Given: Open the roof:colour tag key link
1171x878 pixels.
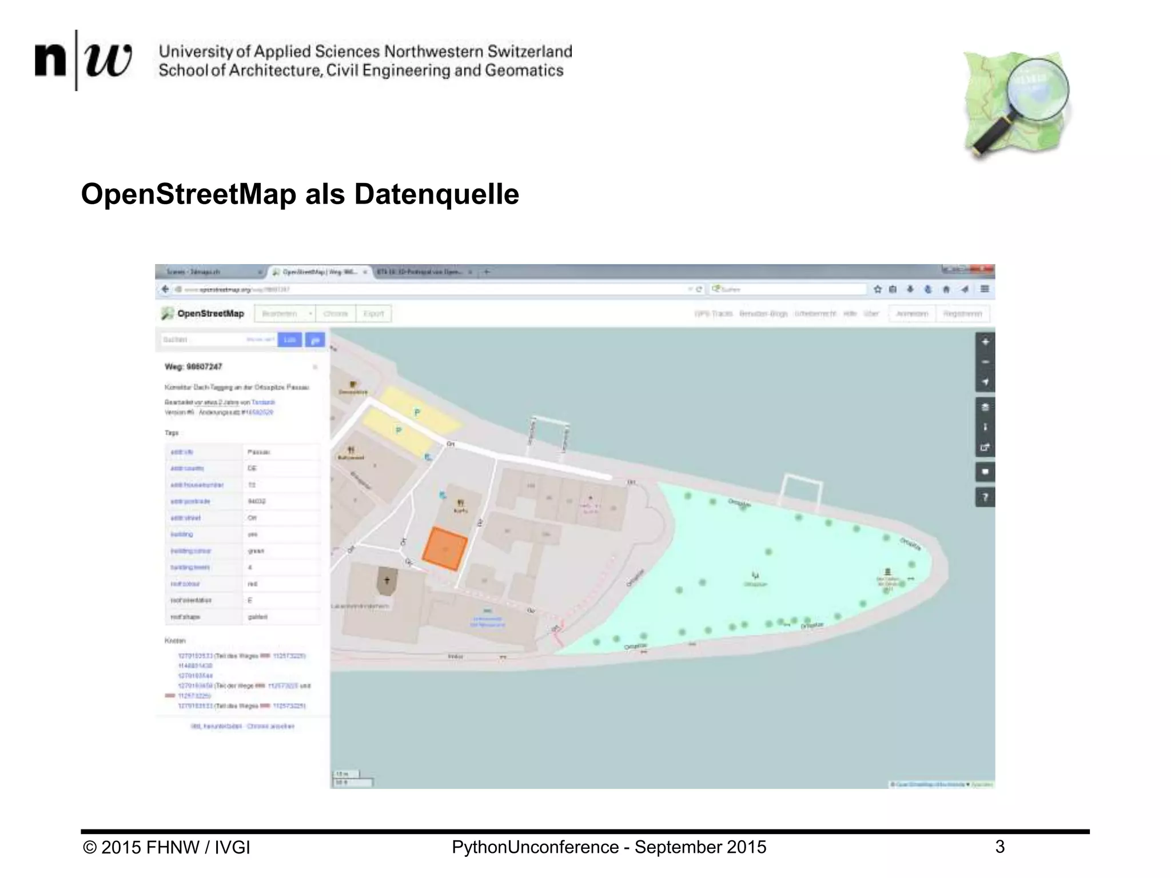Looking at the screenshot, I should coord(185,584).
